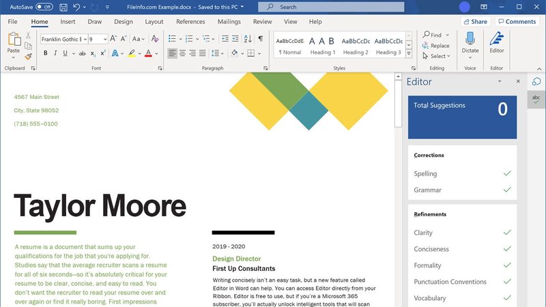The height and width of the screenshot is (307, 546).
Task: Start Dictate with the microphone icon
Action: pos(470,41)
